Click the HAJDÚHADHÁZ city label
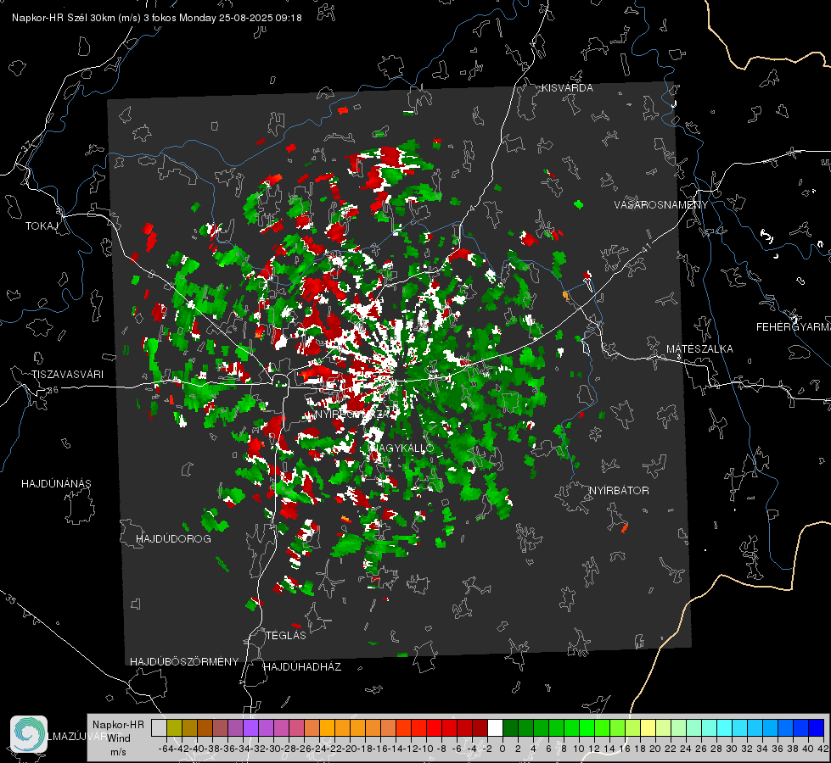 pyautogui.click(x=302, y=667)
